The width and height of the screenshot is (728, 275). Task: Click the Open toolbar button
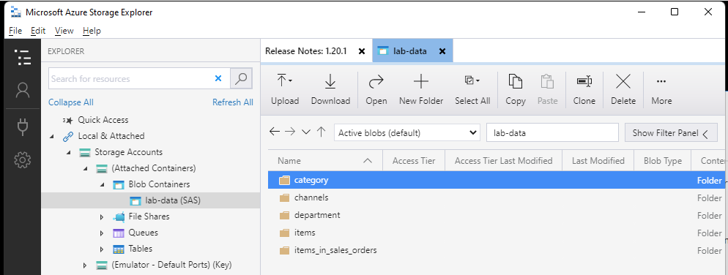(376, 89)
